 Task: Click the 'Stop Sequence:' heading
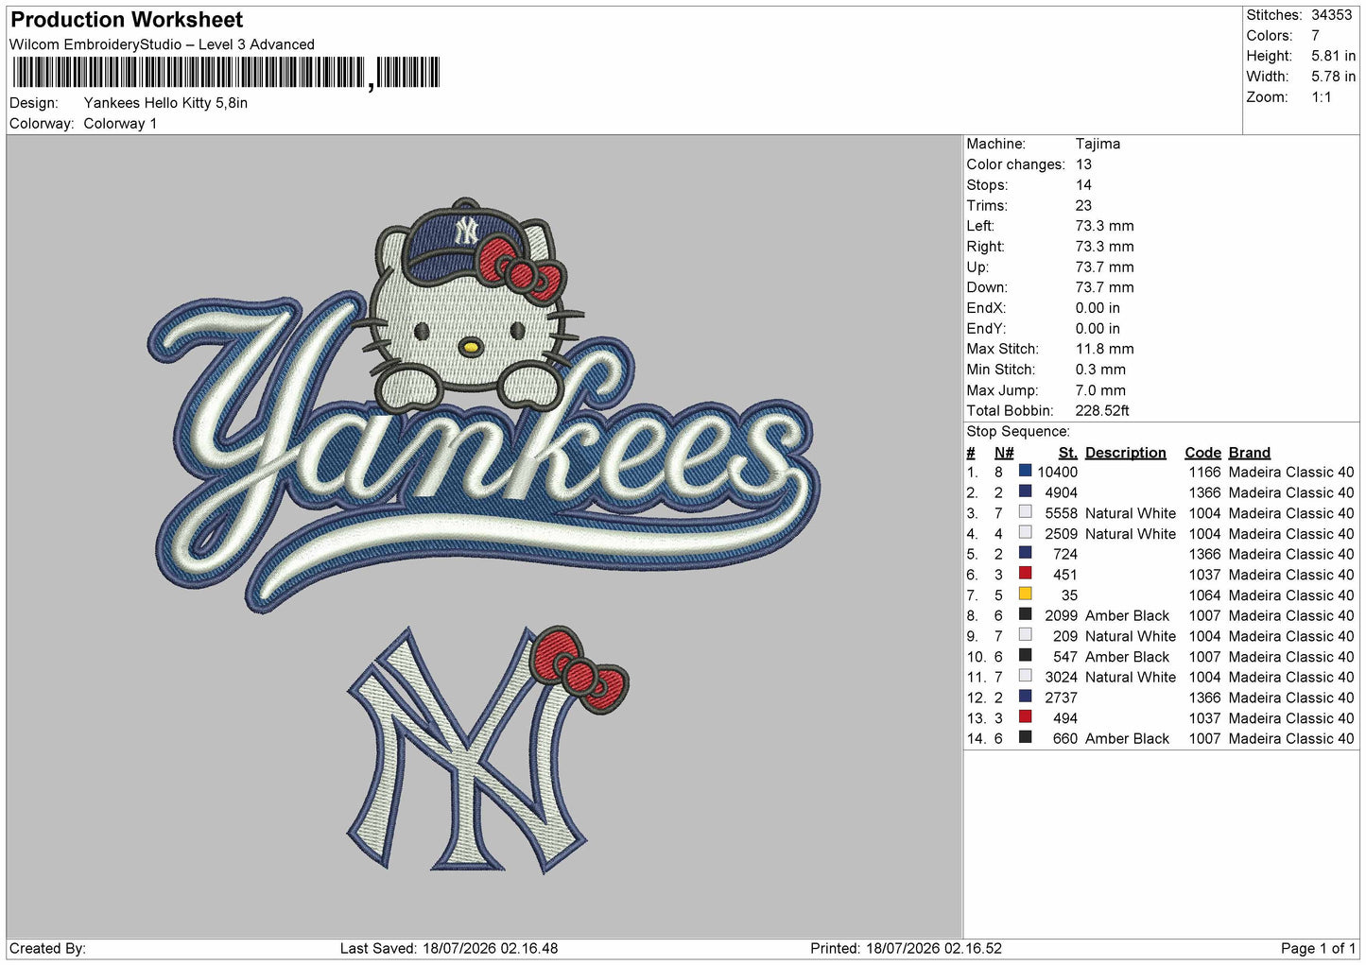tap(1018, 432)
